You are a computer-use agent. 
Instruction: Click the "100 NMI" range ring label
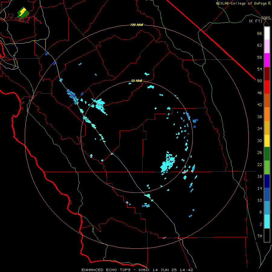point(137,25)
